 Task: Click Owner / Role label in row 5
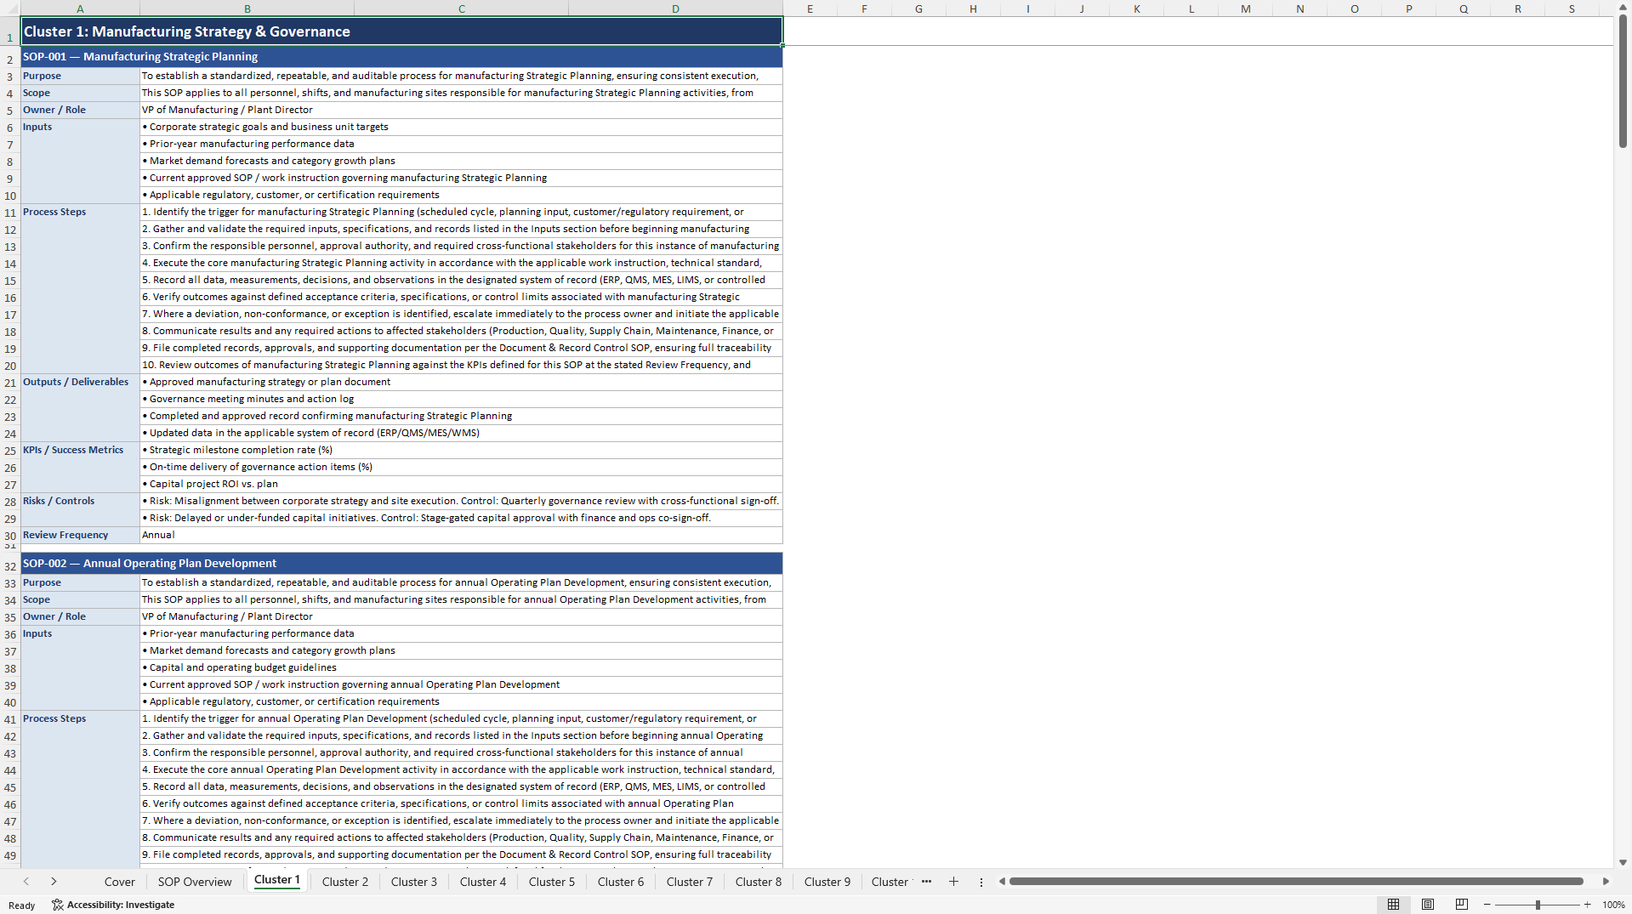click(x=80, y=111)
